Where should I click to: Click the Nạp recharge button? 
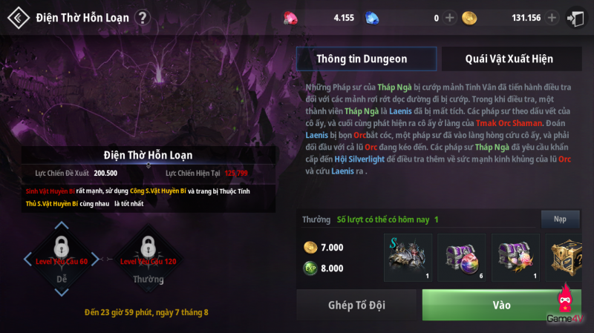pos(561,219)
